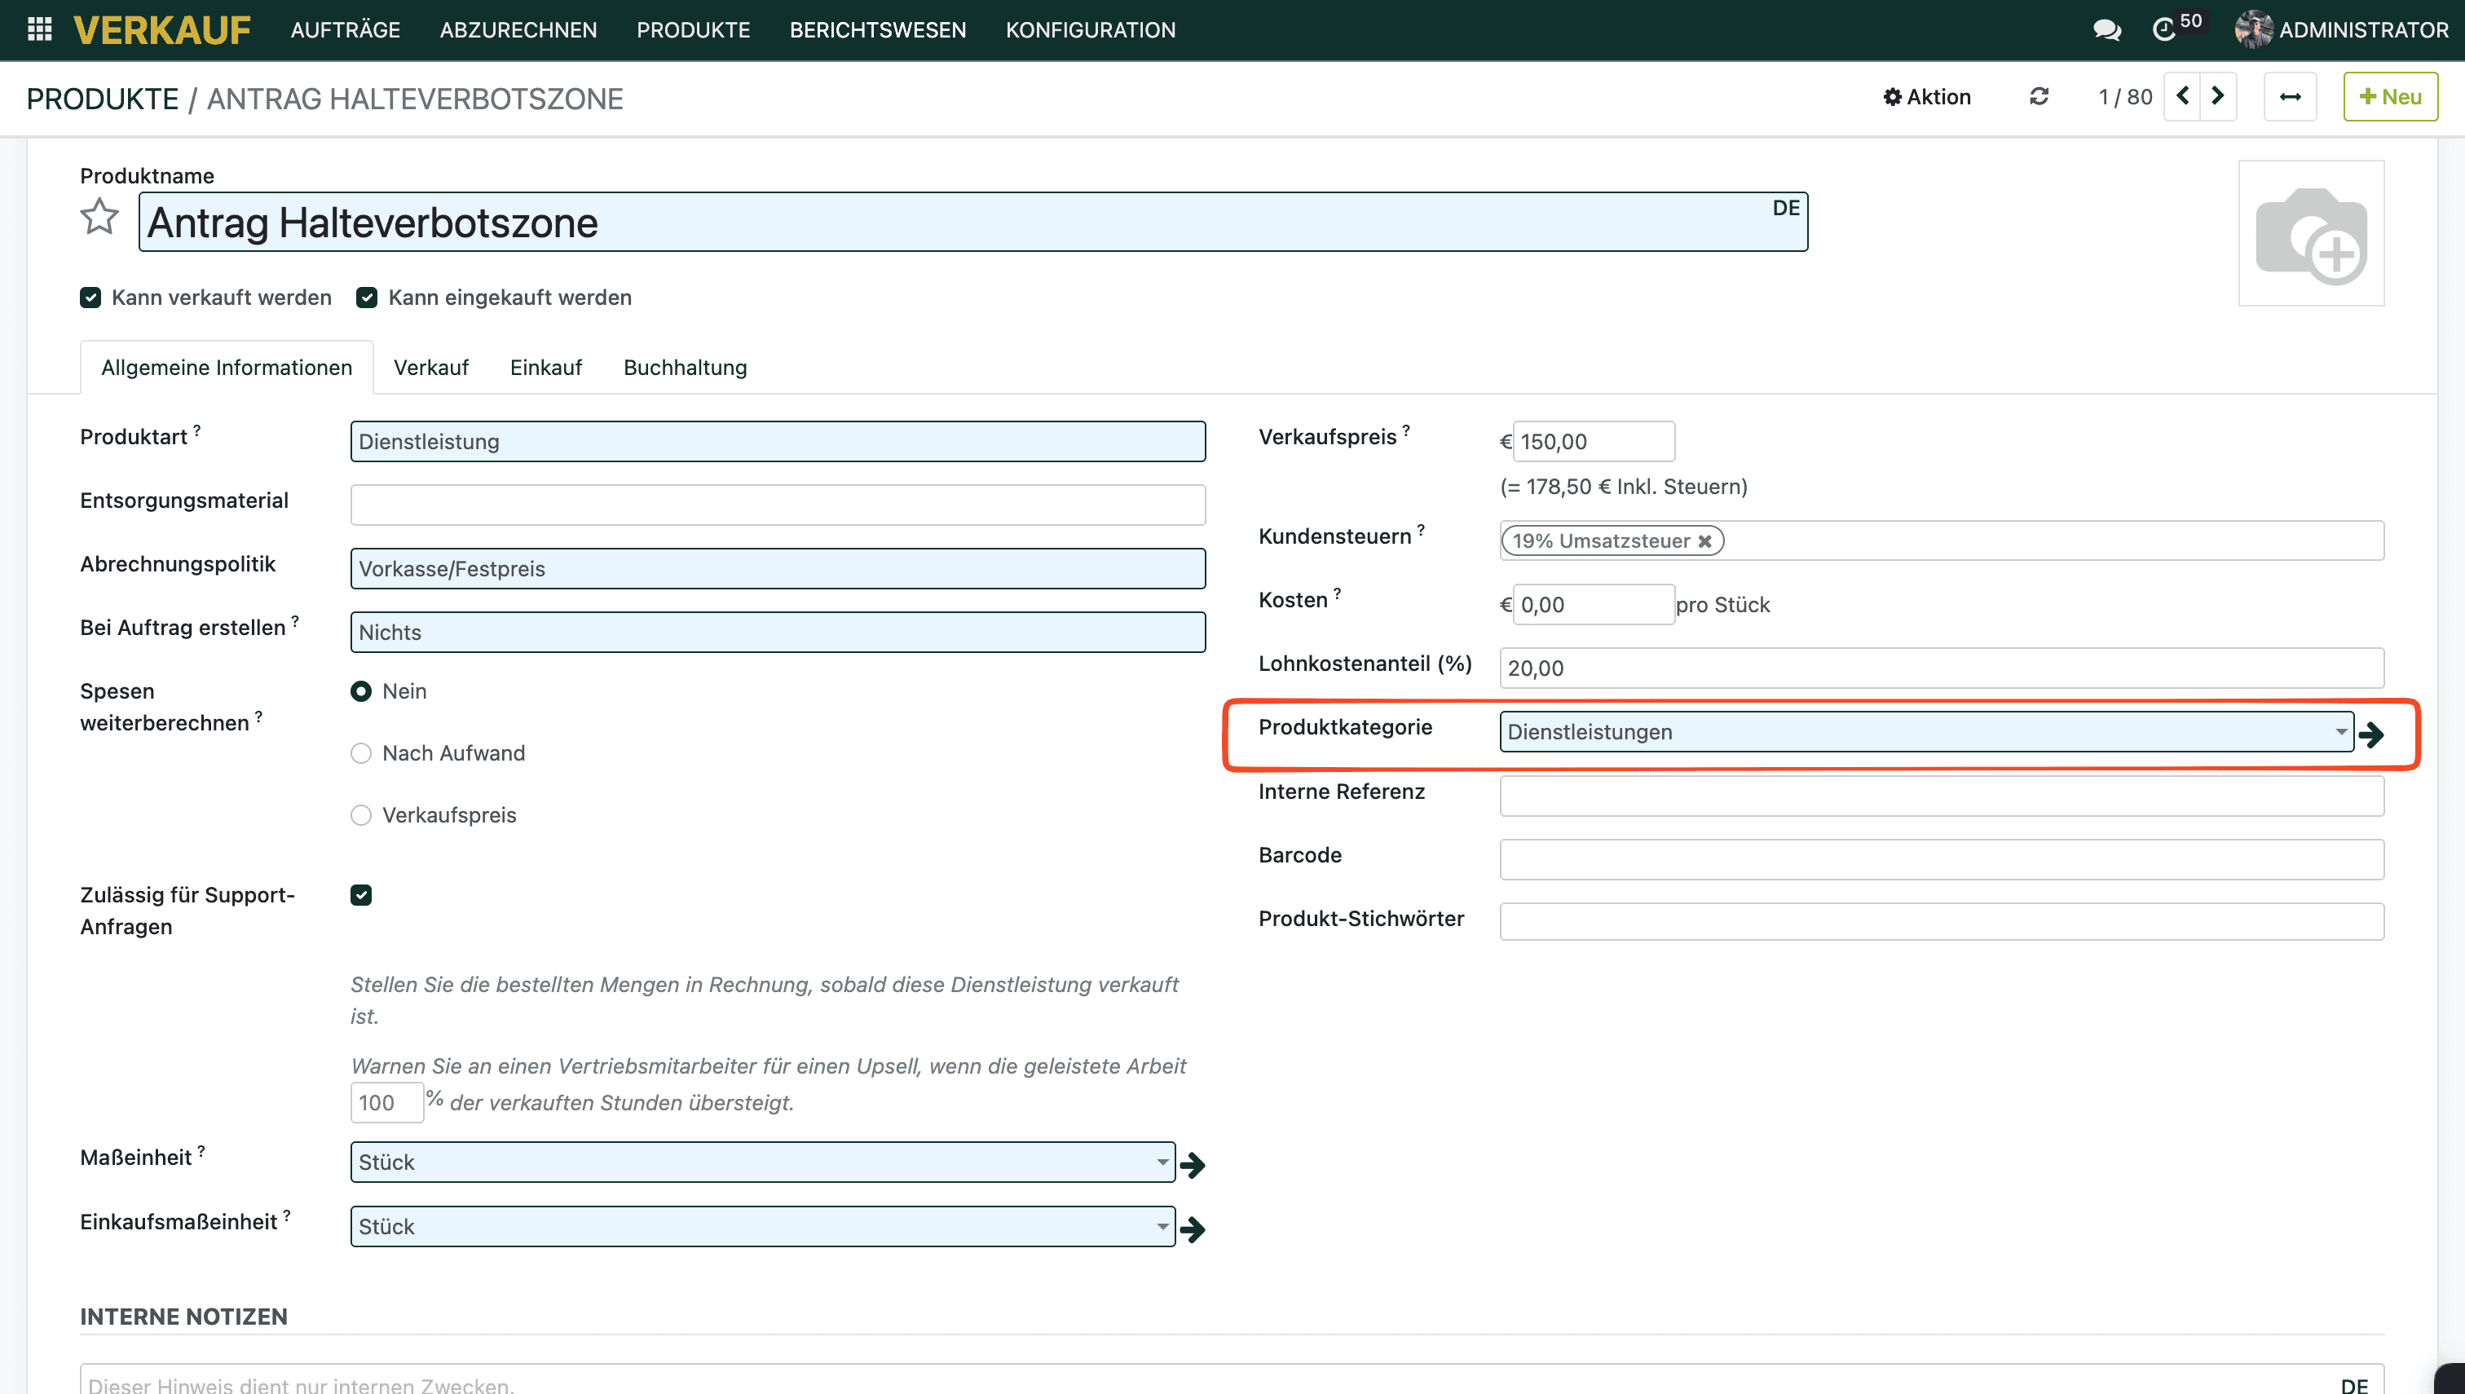Screen dimensions: 2465x1394
Task: Mark product as favorite with star
Action: [99, 218]
